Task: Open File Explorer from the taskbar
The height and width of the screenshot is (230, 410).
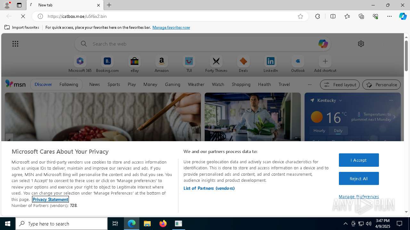Action: tap(147, 224)
